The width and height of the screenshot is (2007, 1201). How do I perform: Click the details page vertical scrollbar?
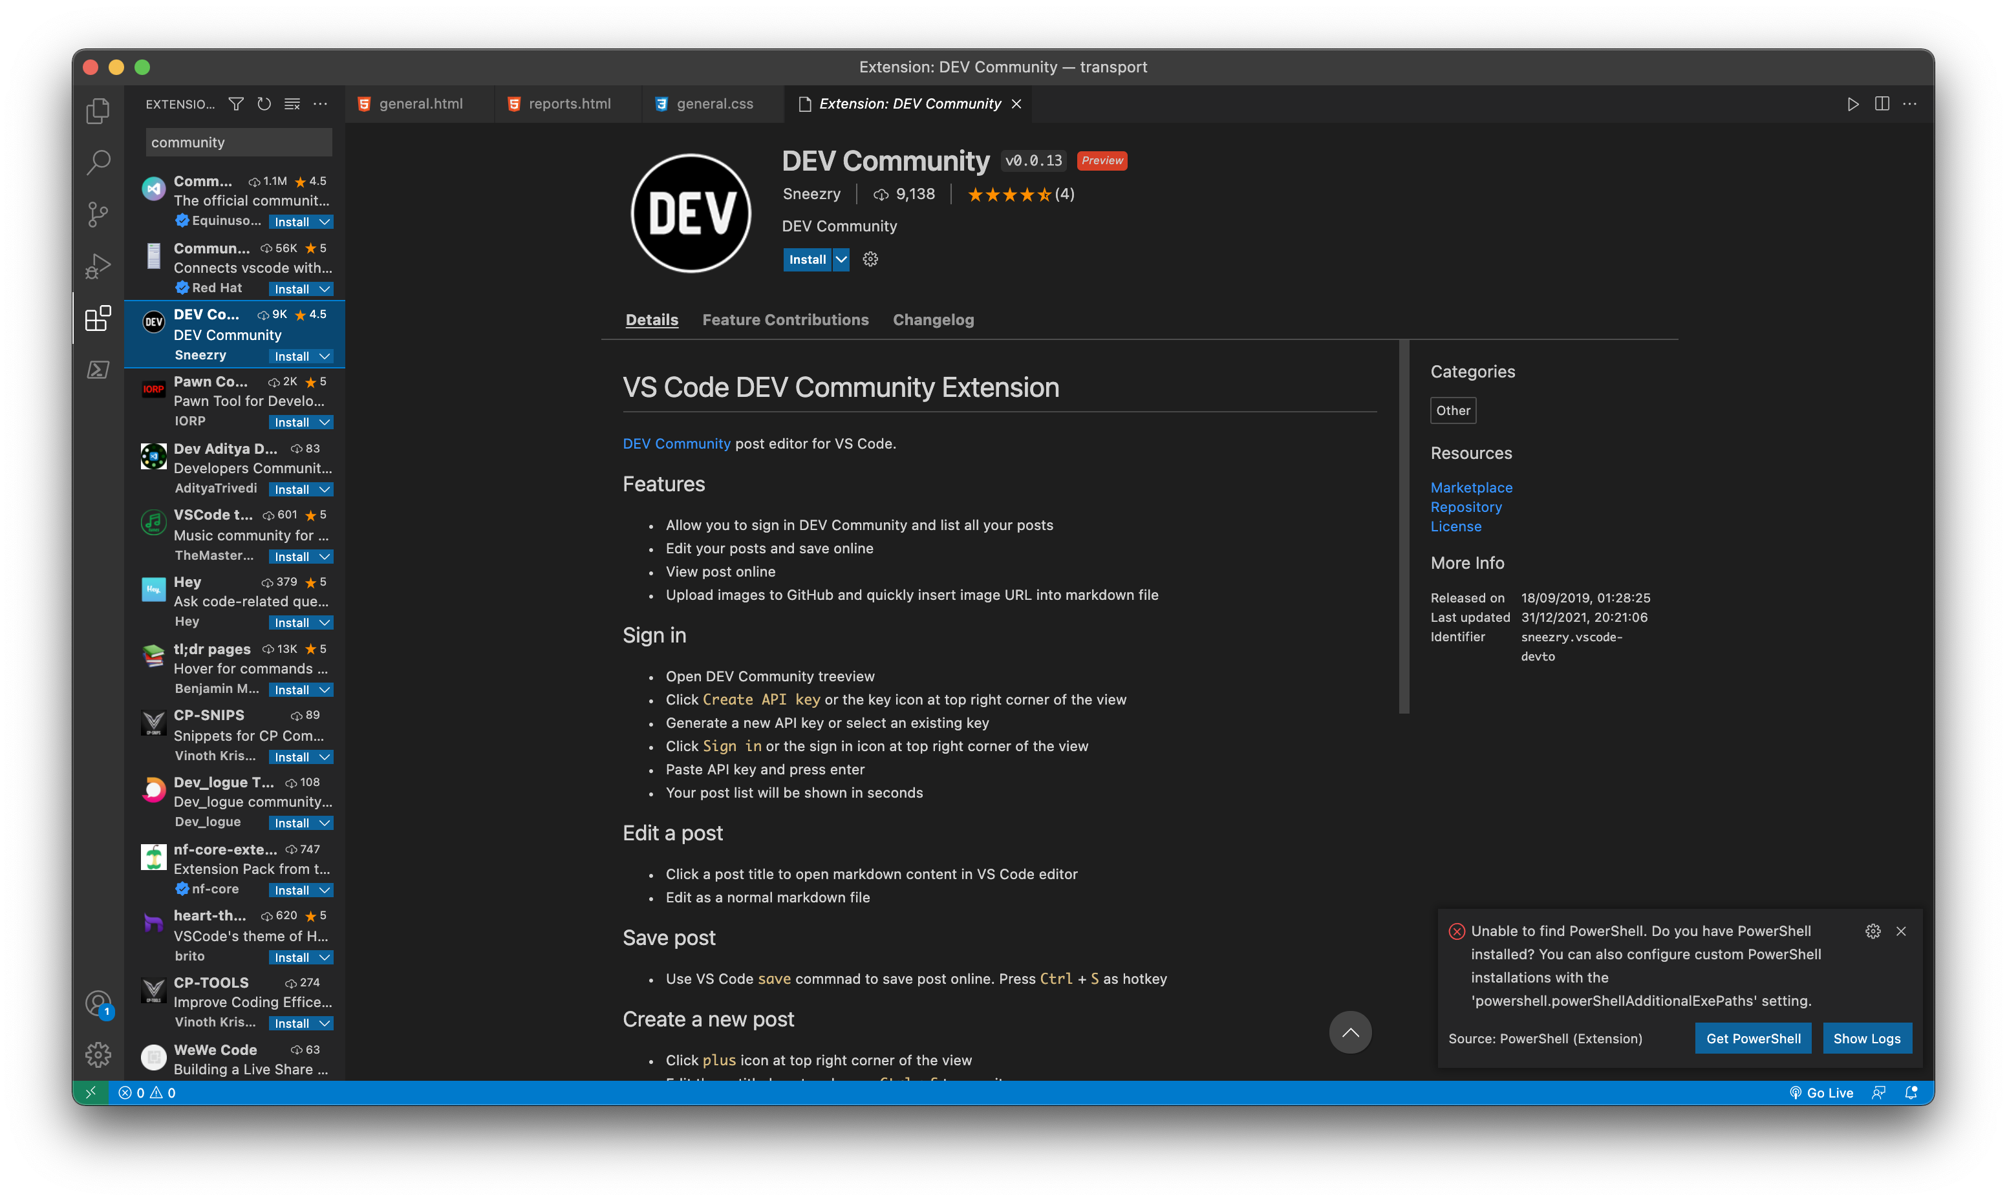tap(1404, 526)
